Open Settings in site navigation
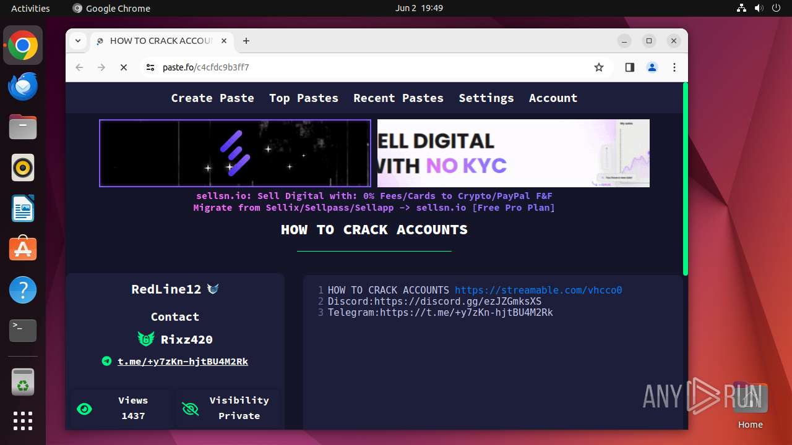The image size is (792, 445). 486,98
